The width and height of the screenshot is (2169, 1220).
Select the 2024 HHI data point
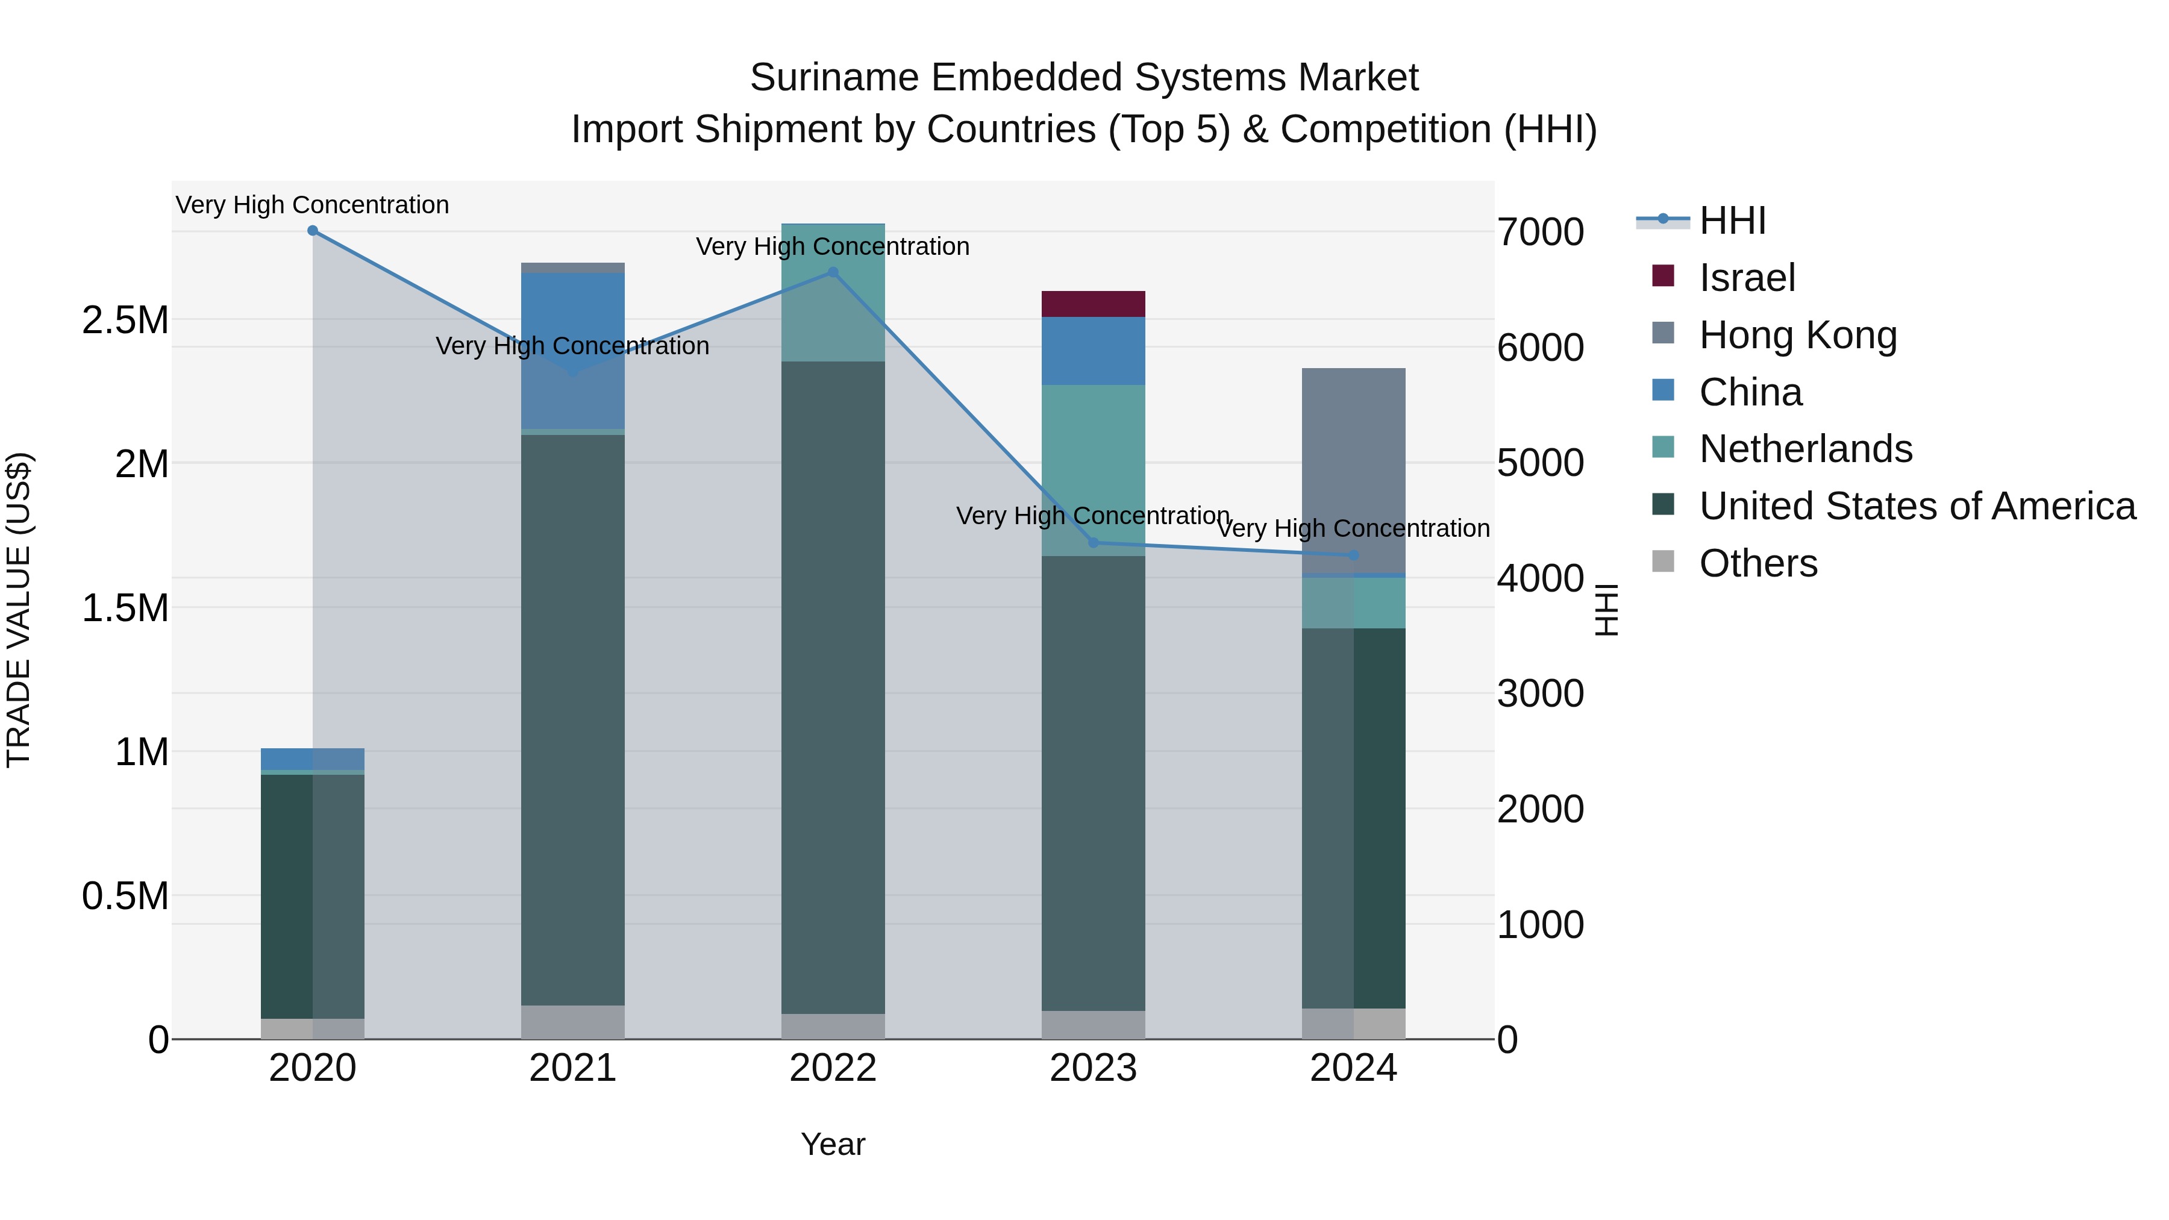[1353, 555]
